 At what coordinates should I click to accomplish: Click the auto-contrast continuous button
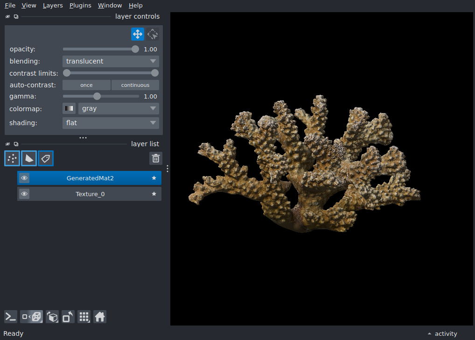(x=135, y=85)
